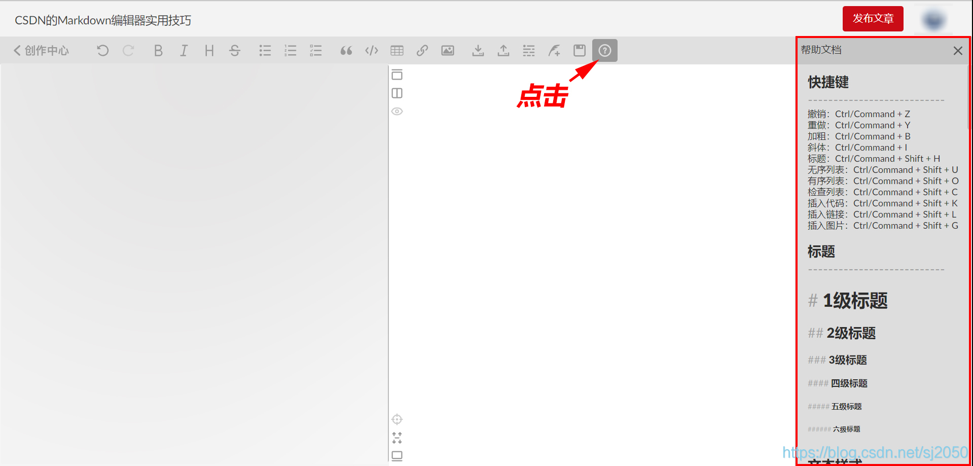Toggle the eye preview mode
973x466 pixels.
click(x=397, y=112)
